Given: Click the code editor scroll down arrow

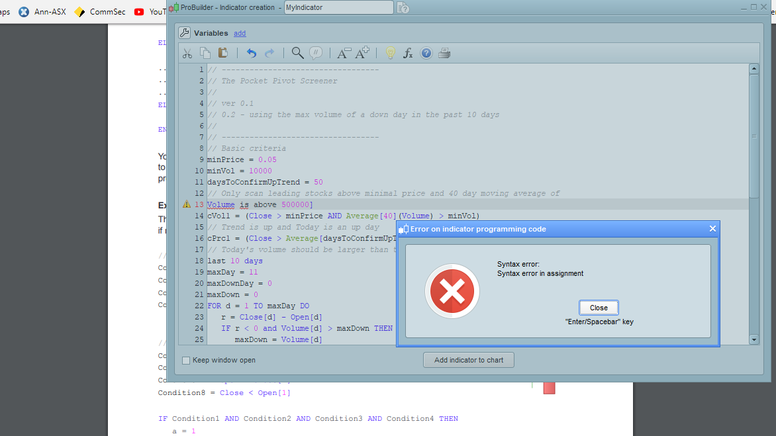Looking at the screenshot, I should [753, 339].
